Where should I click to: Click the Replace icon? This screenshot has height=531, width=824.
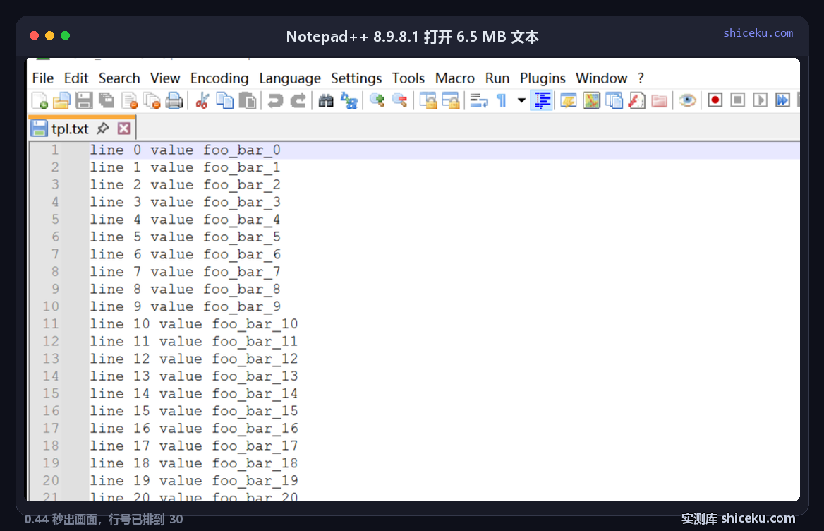coord(349,100)
